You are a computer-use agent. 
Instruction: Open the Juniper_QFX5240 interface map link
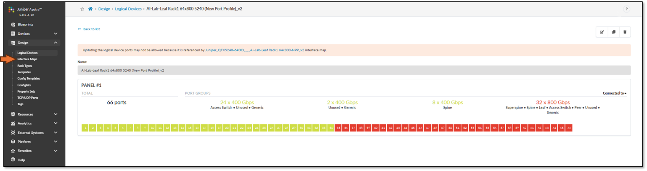(255, 50)
